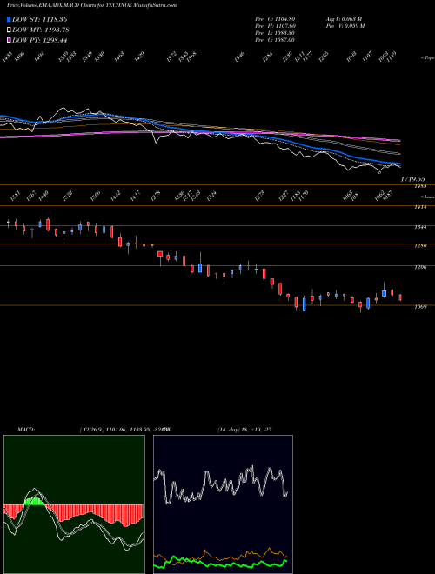Open the ADX indicator panel
This screenshot has height=574, width=435.
pyautogui.click(x=223, y=504)
